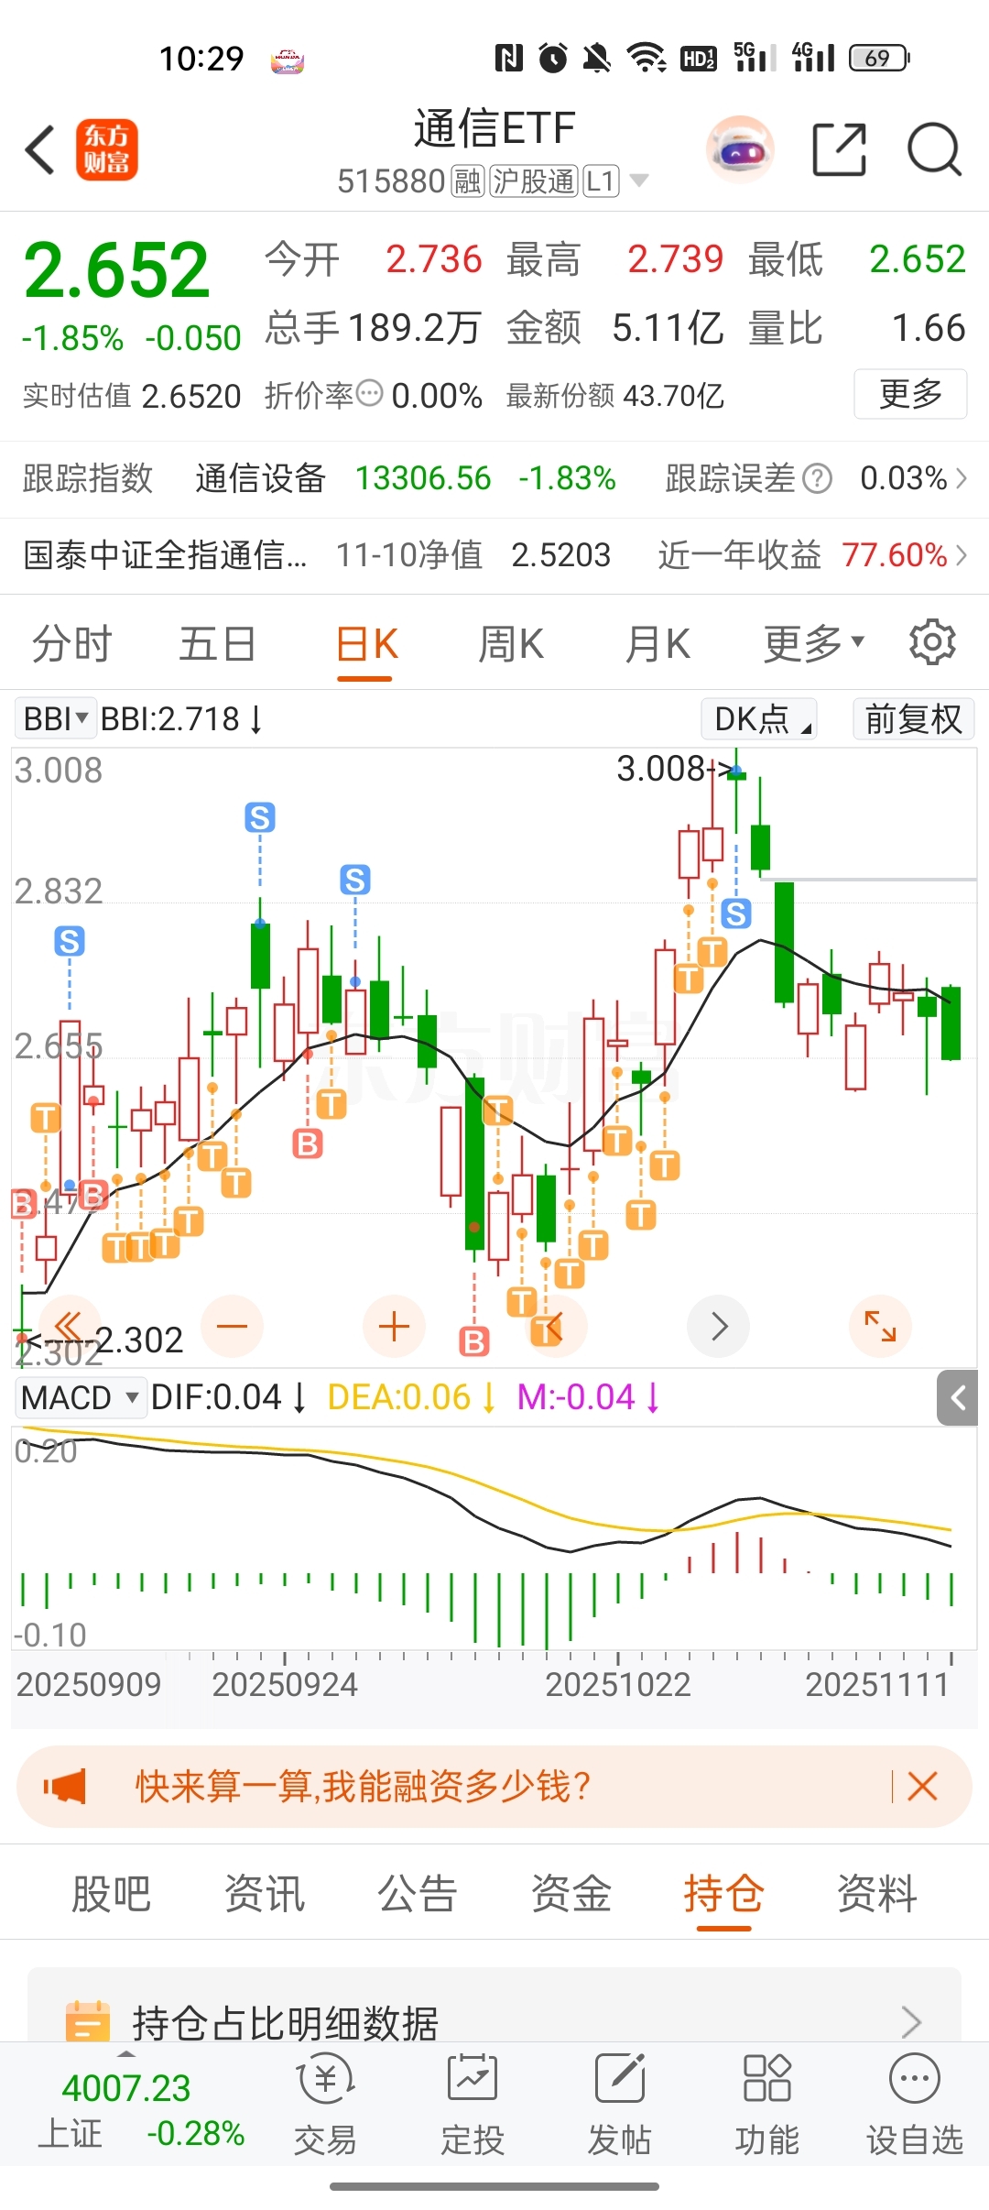
Task: Expand the 上证 index bar caret
Action: pos(127,2055)
